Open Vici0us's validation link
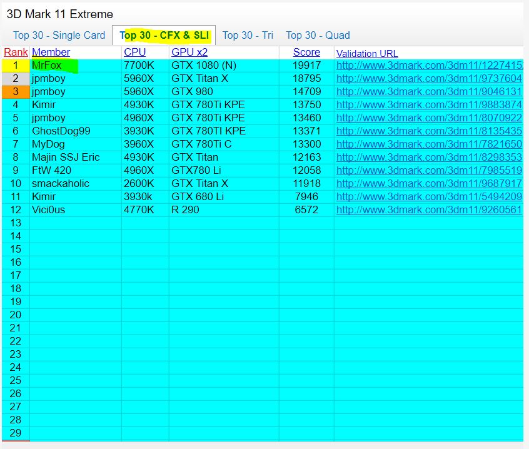 point(429,210)
